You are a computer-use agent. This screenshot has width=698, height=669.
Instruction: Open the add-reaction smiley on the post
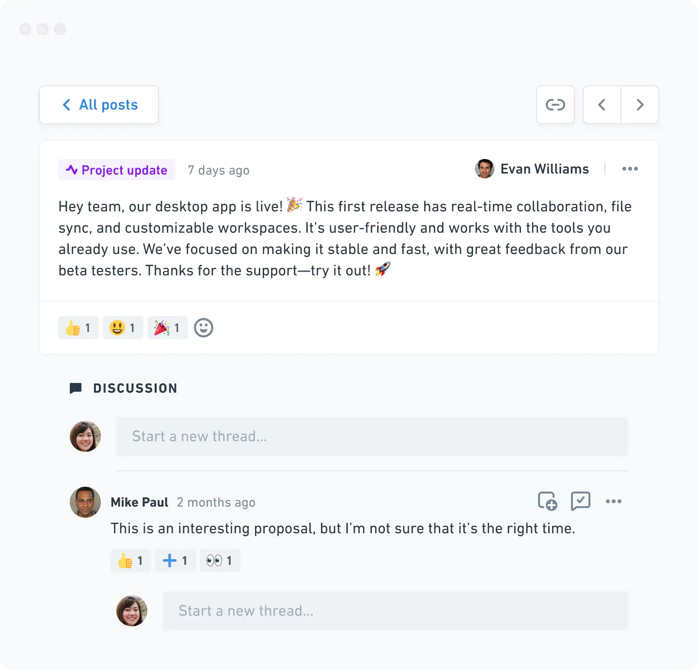pos(204,328)
